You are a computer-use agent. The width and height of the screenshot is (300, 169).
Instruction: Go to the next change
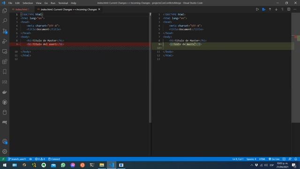coord(276,9)
